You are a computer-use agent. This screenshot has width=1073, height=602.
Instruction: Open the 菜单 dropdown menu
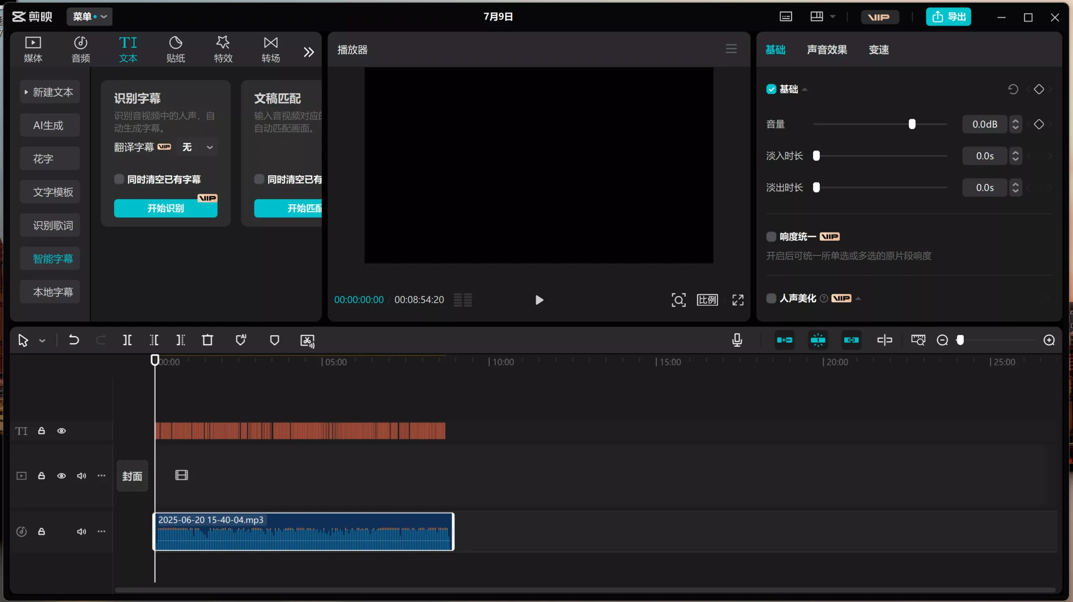point(89,17)
